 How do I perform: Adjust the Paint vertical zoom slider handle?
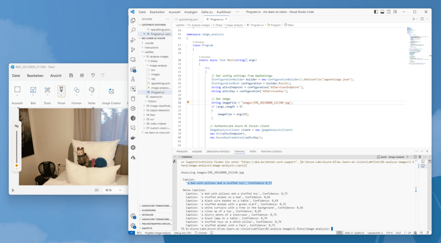pos(17,165)
